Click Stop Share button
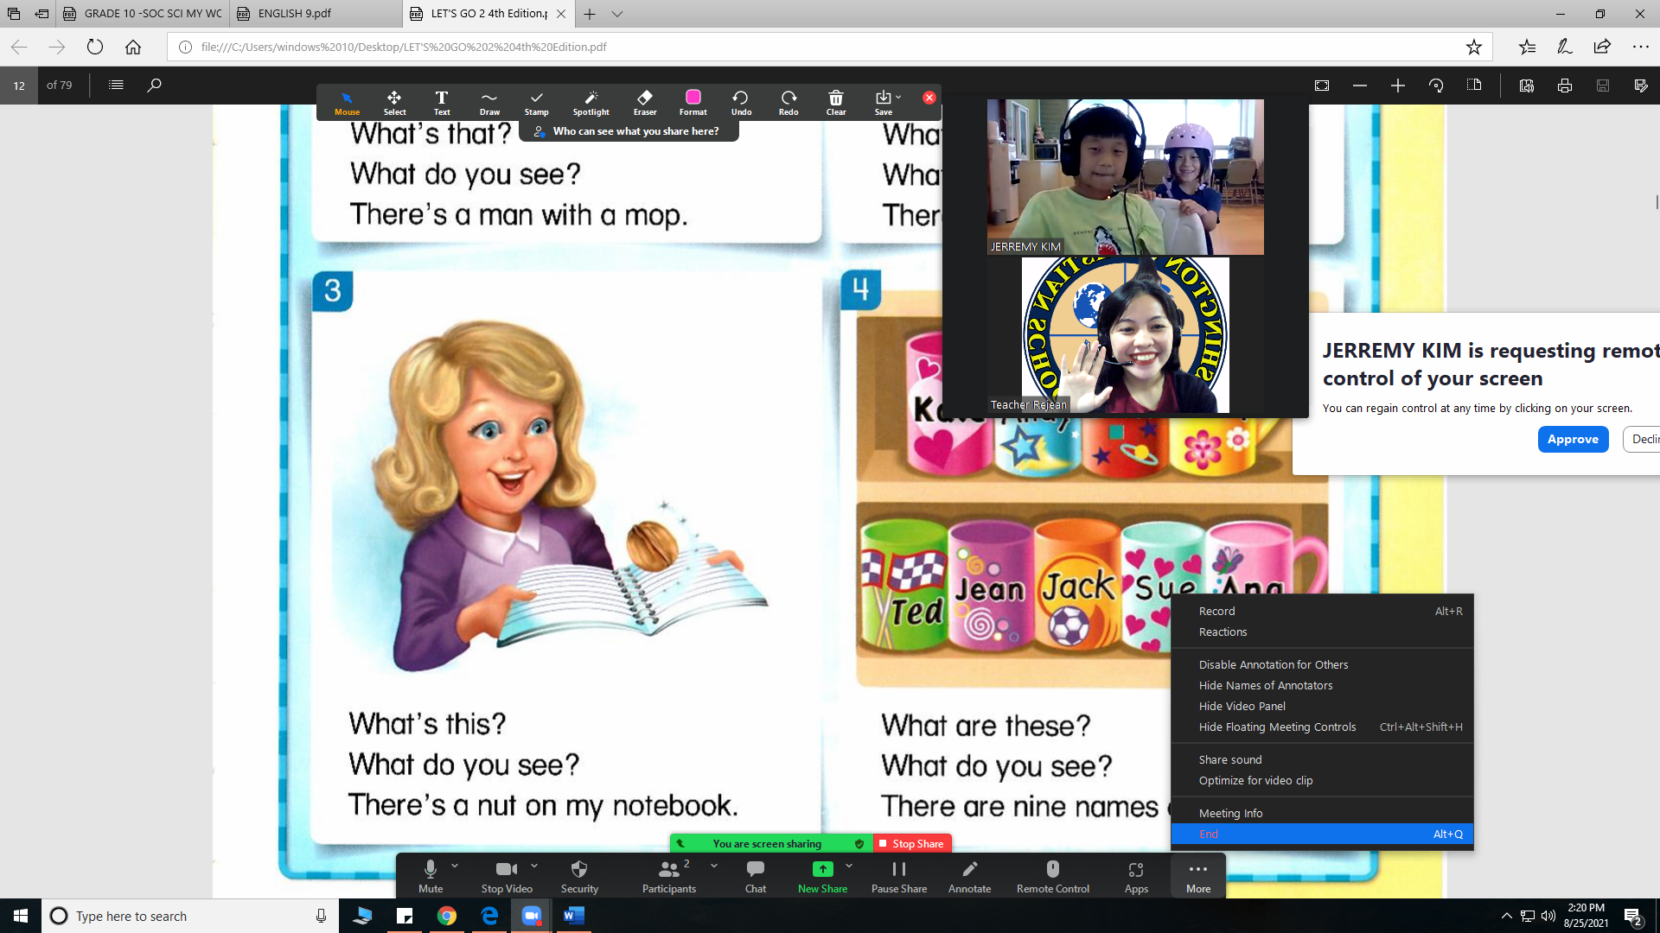Screen dimensions: 1660x933 [x=911, y=843]
